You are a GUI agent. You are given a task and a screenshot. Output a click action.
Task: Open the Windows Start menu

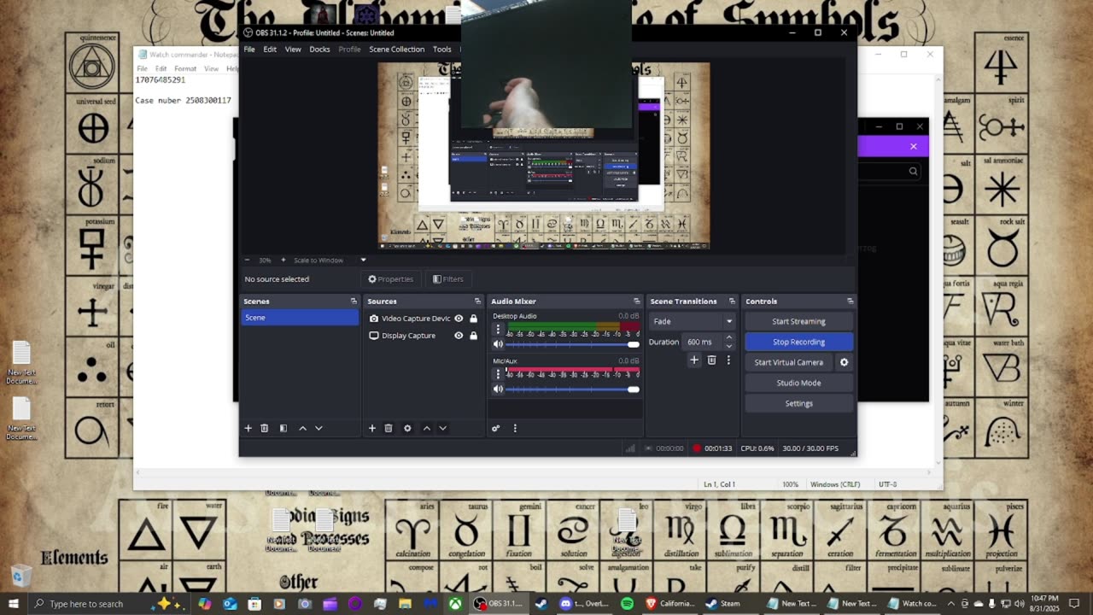point(13,604)
